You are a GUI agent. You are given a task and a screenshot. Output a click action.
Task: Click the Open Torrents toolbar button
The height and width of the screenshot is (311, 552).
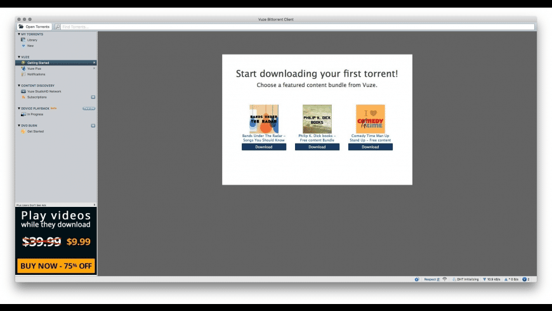tap(34, 27)
